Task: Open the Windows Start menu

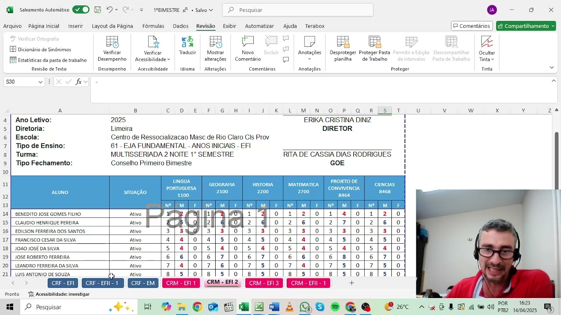Action: [10, 307]
